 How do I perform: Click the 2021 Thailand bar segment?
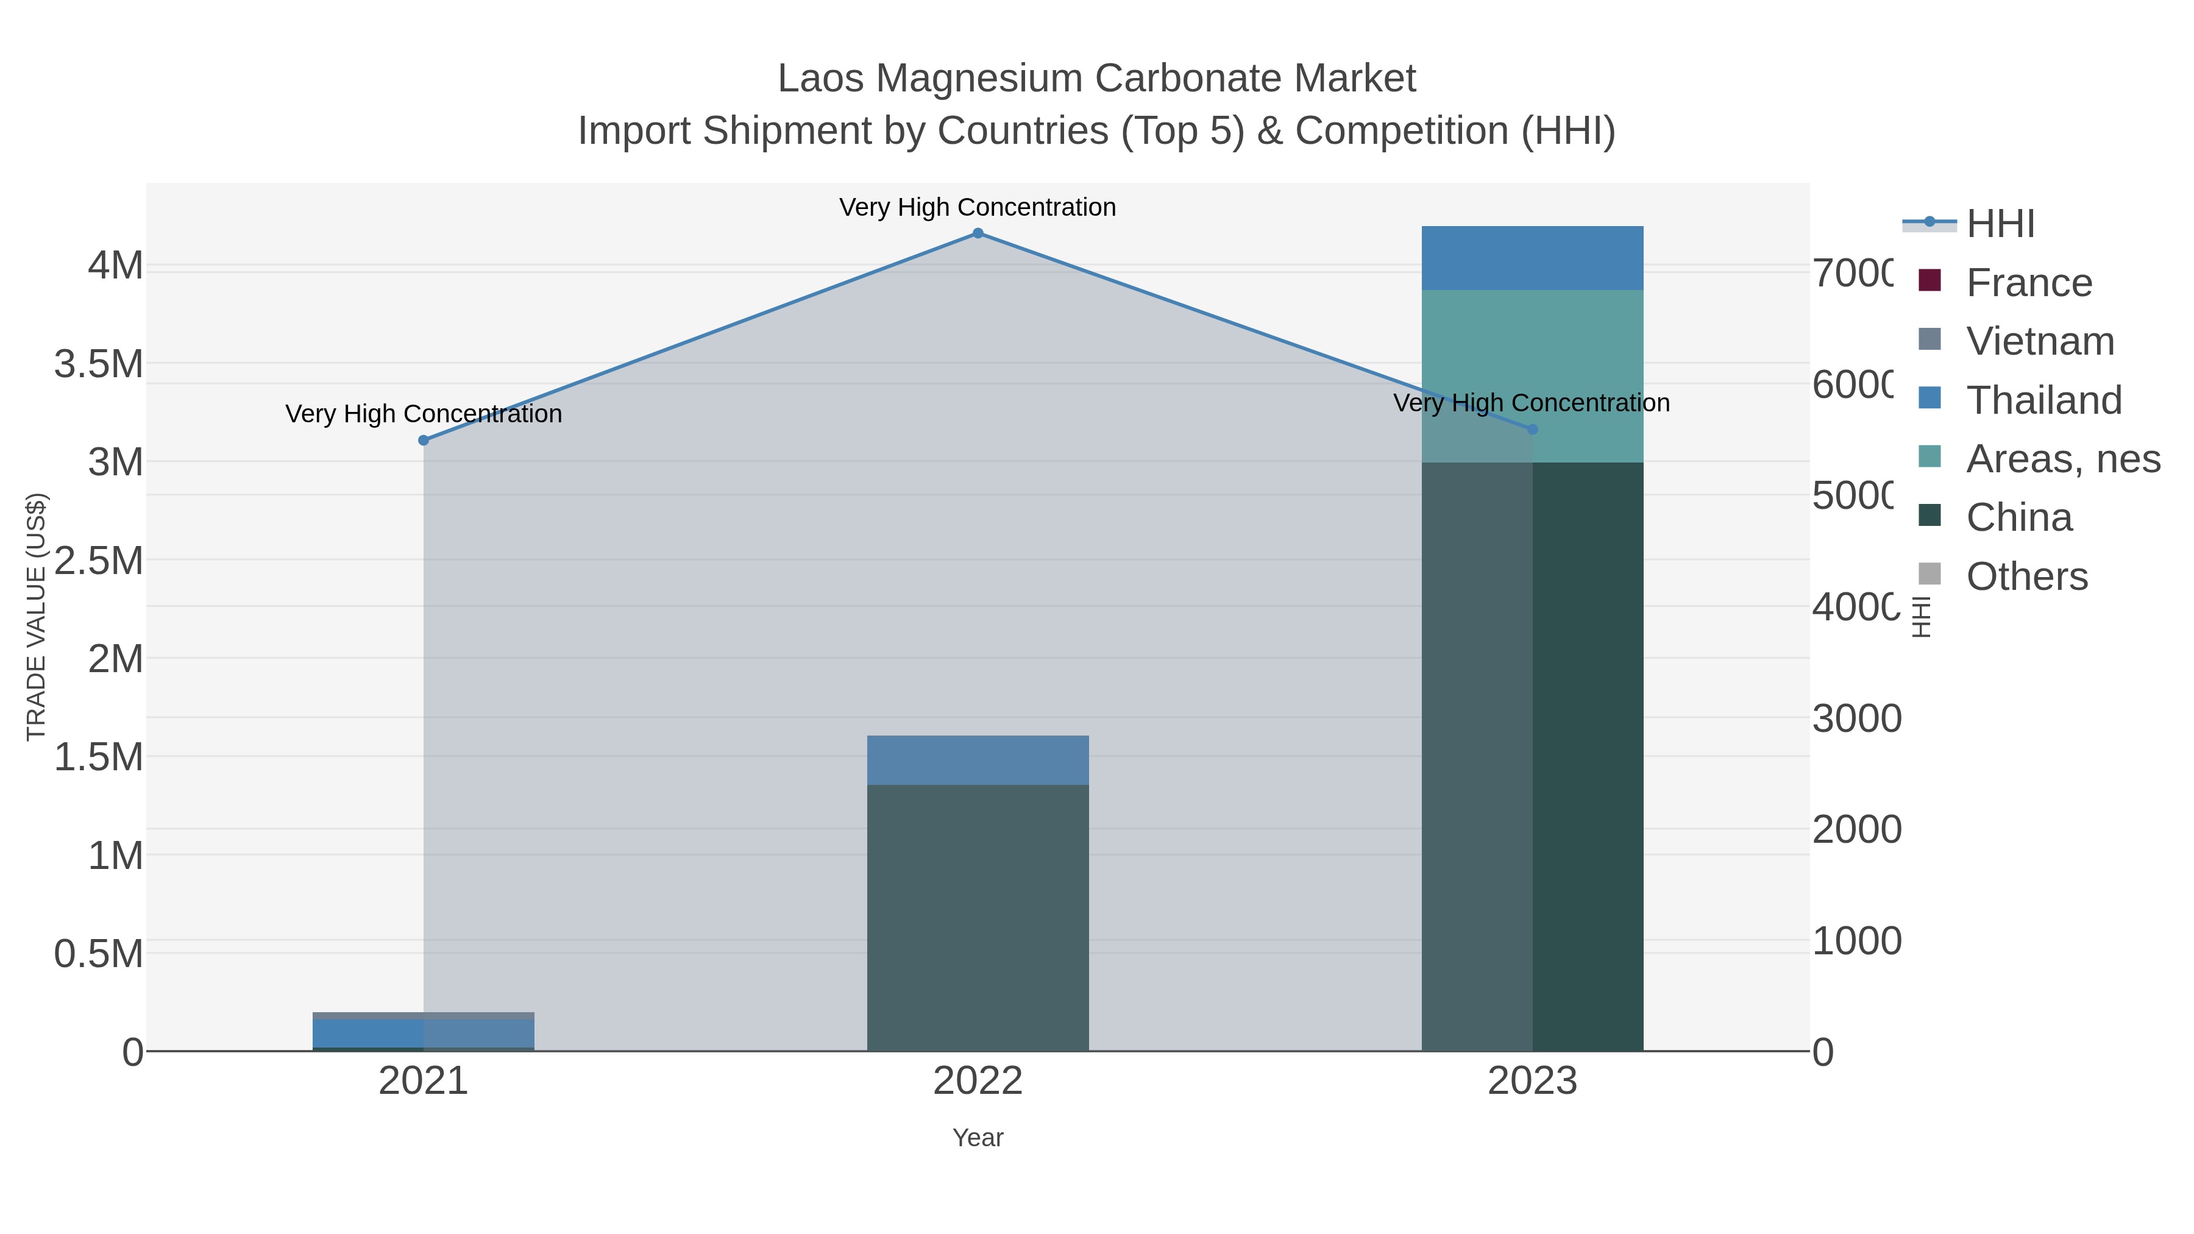coord(424,1033)
